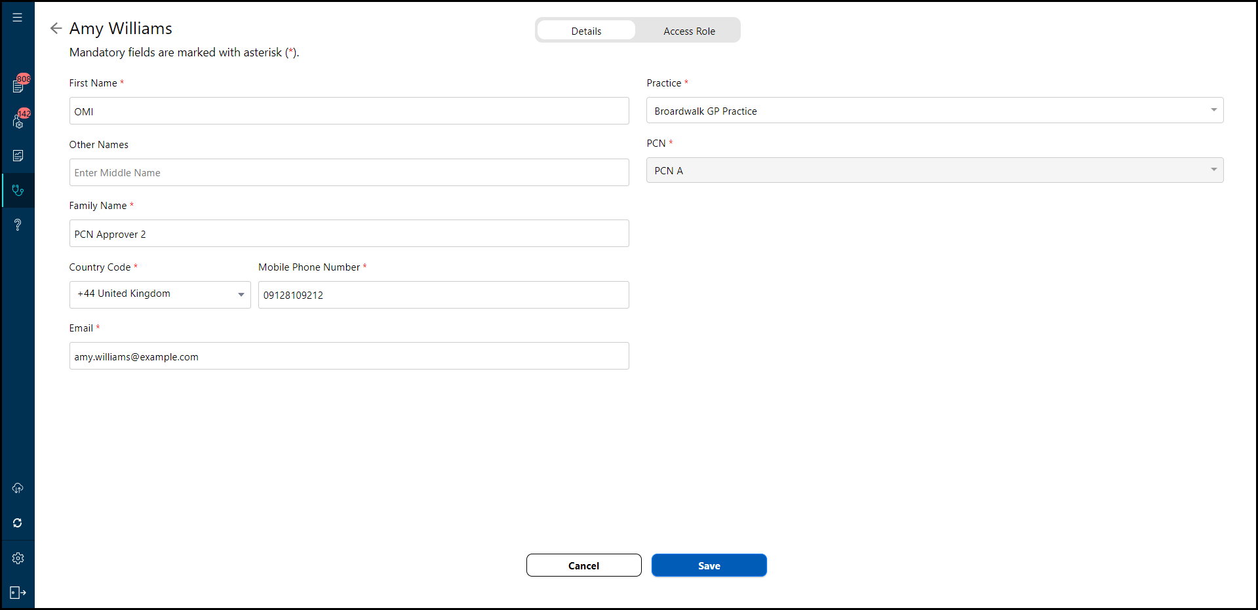Click the cloud upload icon
This screenshot has width=1258, height=610.
[18, 488]
